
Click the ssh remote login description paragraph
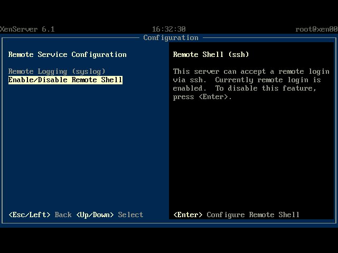point(251,84)
